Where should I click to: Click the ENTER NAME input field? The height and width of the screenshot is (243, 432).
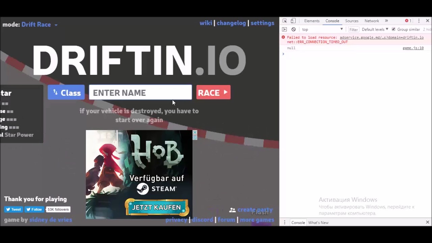click(x=140, y=92)
